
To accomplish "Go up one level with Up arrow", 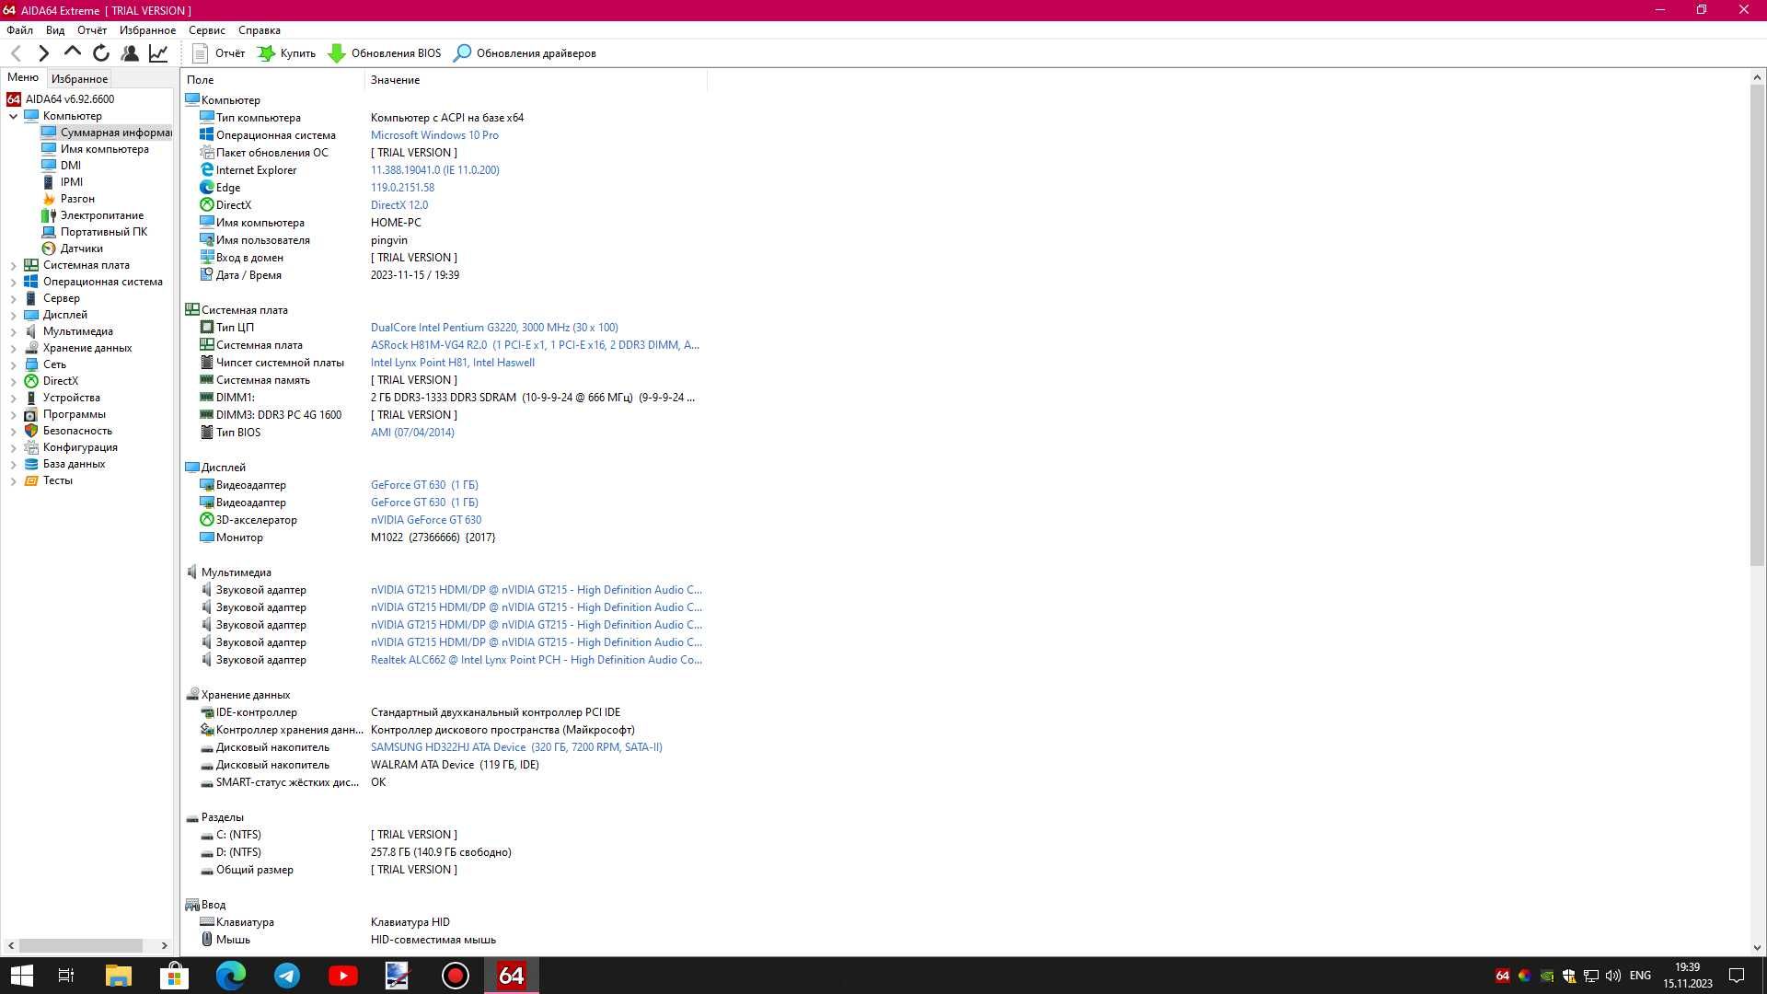I will pos(72,52).
